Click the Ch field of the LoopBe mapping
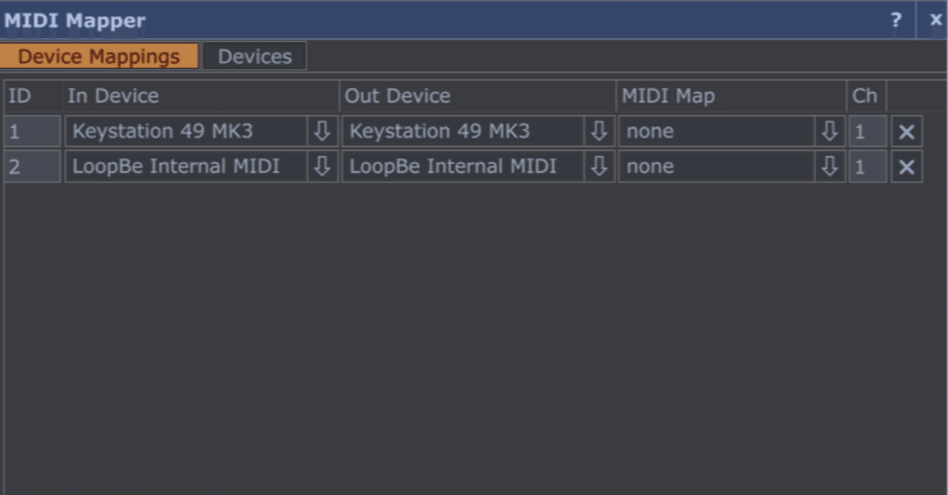Image resolution: width=948 pixels, height=495 pixels. point(867,167)
